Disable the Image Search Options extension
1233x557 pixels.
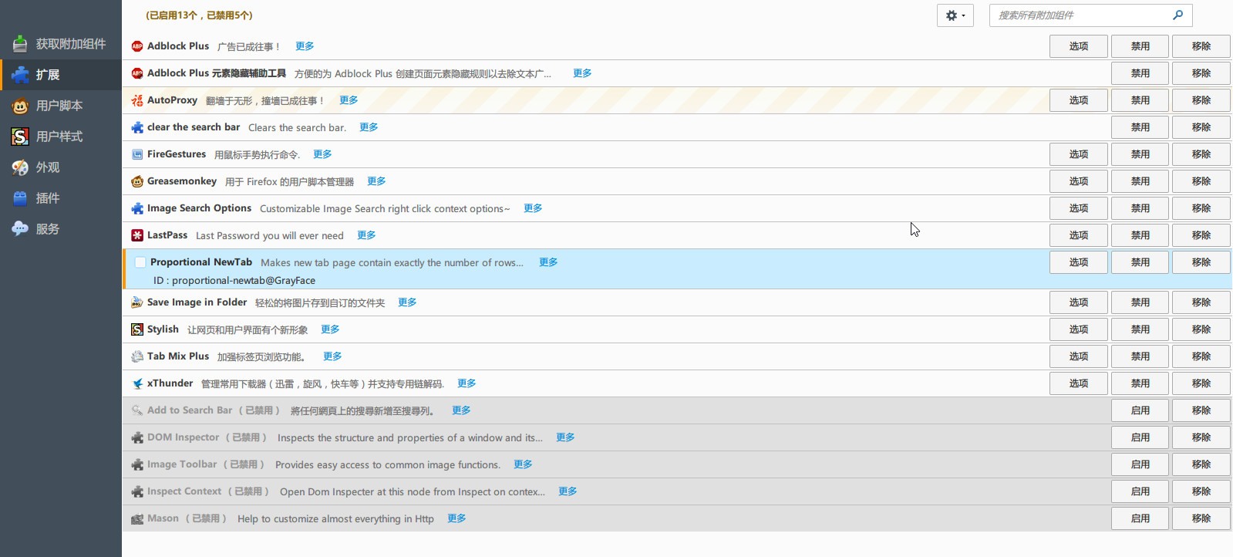click(x=1140, y=208)
